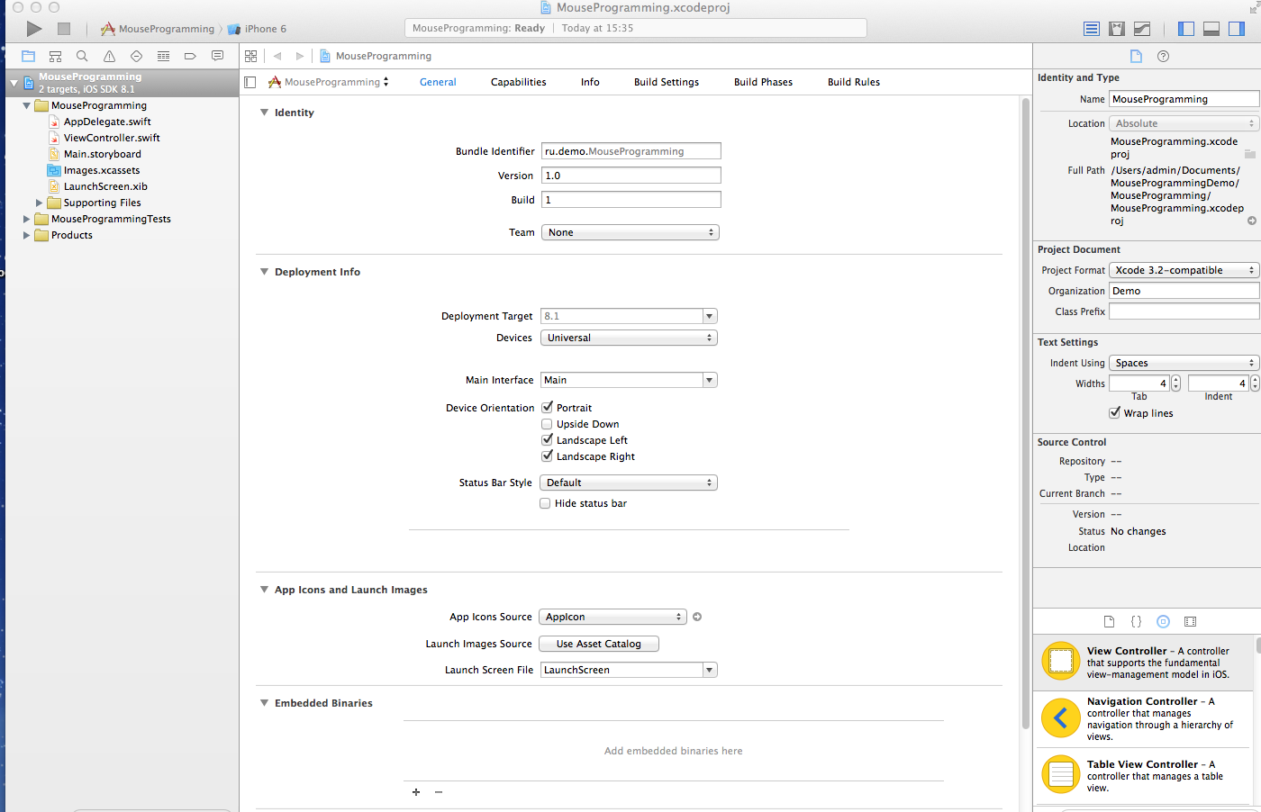
Task: Uncheck the Portrait orientation
Action: [547, 407]
